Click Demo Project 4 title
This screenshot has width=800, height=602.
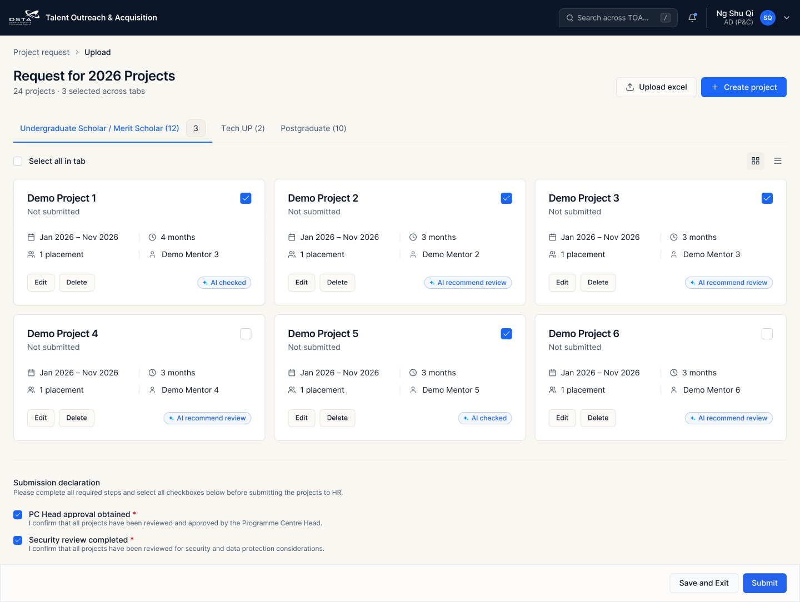click(x=62, y=334)
